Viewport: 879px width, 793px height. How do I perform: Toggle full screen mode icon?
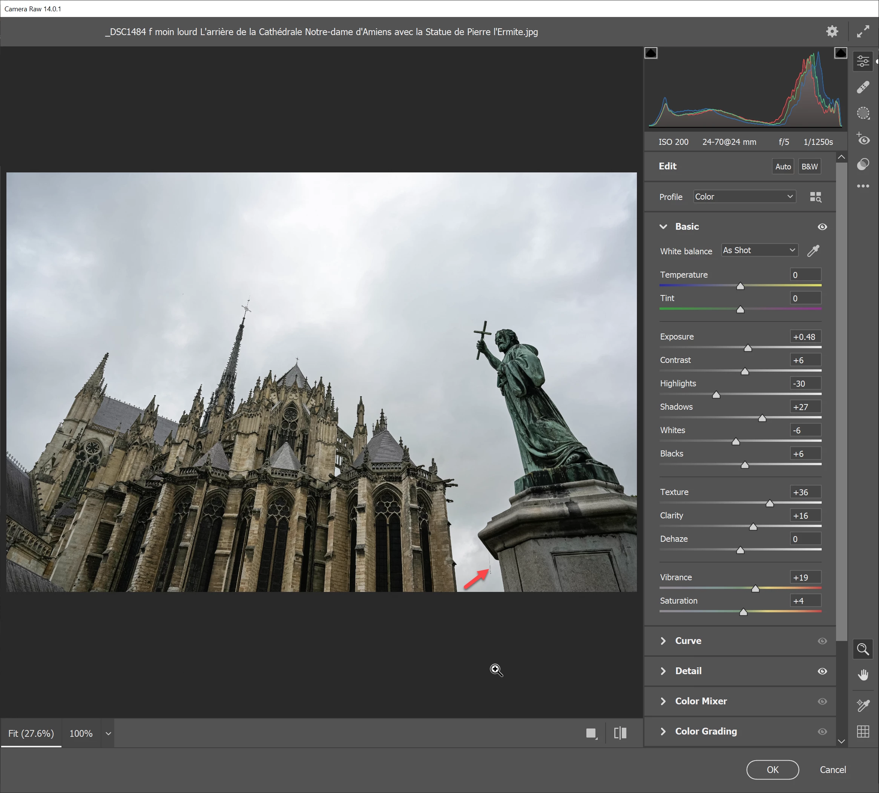point(863,31)
